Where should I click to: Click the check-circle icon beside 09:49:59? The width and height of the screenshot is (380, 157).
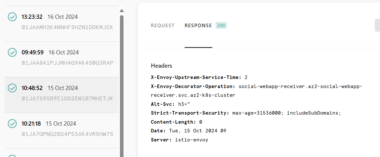pos(12,52)
